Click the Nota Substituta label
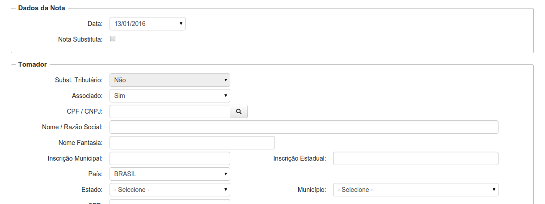The height and width of the screenshot is (204, 545). tap(80, 39)
